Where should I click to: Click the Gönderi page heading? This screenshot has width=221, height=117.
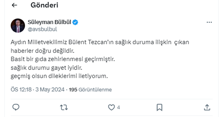[x=44, y=5]
